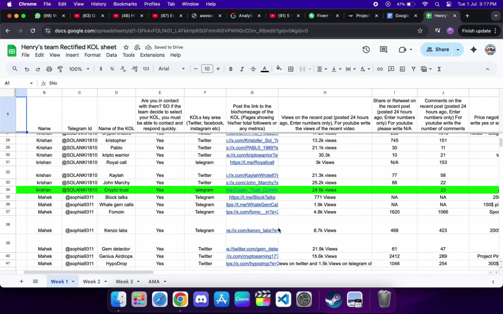Click the Share button
Image resolution: width=503 pixels, height=314 pixels.
point(438,50)
